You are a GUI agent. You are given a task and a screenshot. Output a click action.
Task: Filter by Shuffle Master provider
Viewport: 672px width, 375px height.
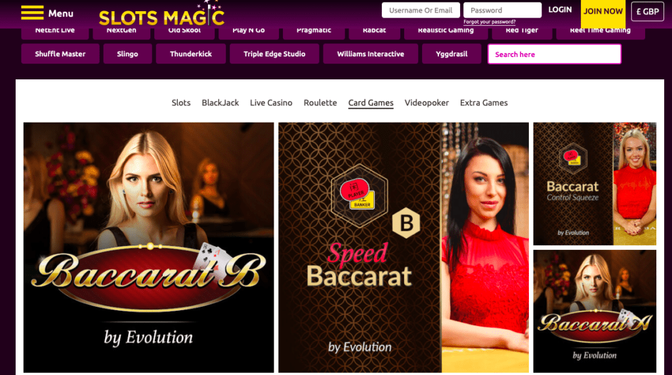pos(60,54)
